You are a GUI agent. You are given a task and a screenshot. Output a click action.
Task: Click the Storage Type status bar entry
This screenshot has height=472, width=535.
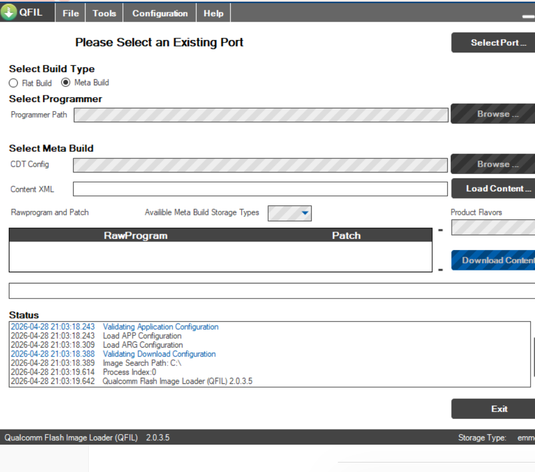click(x=496, y=437)
